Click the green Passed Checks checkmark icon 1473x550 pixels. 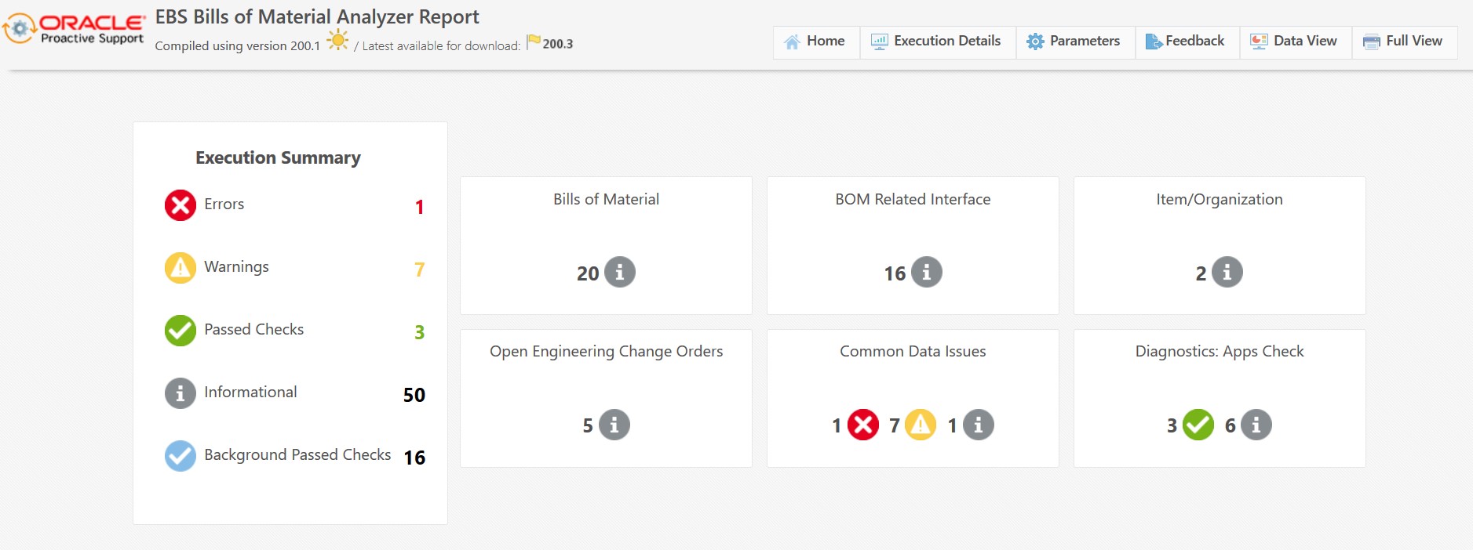click(180, 331)
